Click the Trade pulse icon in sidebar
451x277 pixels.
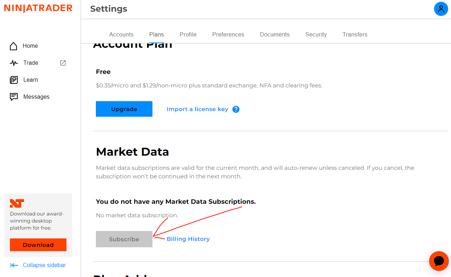14,63
